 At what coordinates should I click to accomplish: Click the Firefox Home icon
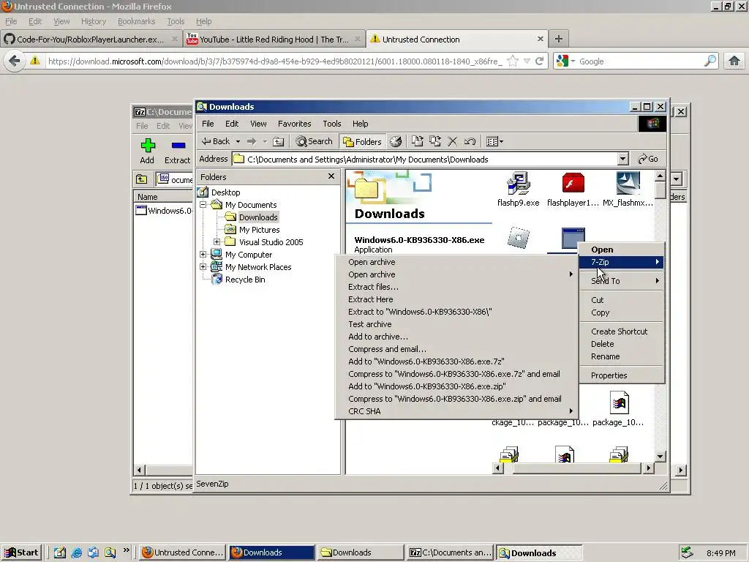coord(734,61)
